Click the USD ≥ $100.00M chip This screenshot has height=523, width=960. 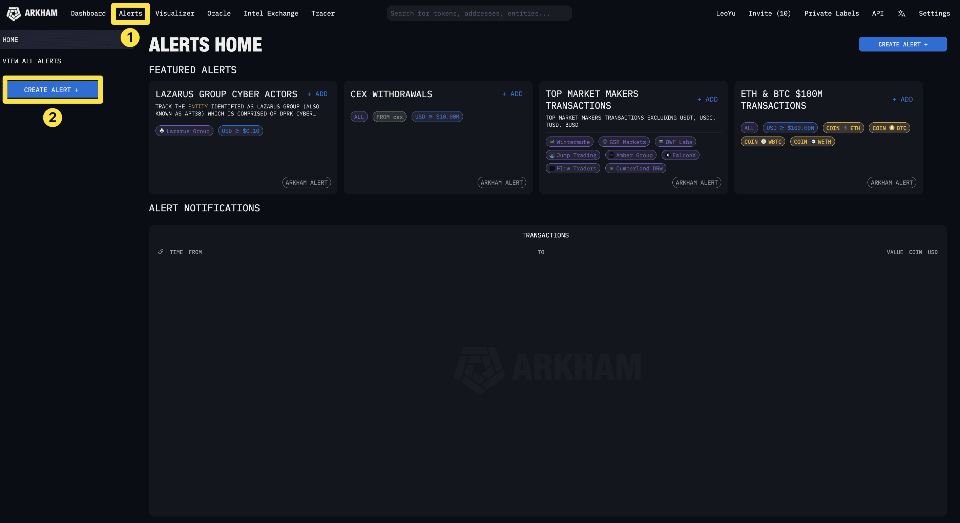[x=790, y=128]
